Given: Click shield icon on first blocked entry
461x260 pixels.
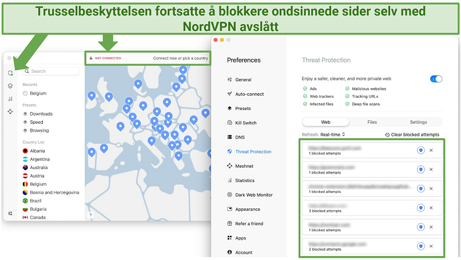Looking at the screenshot, I should pyautogui.click(x=421, y=151).
